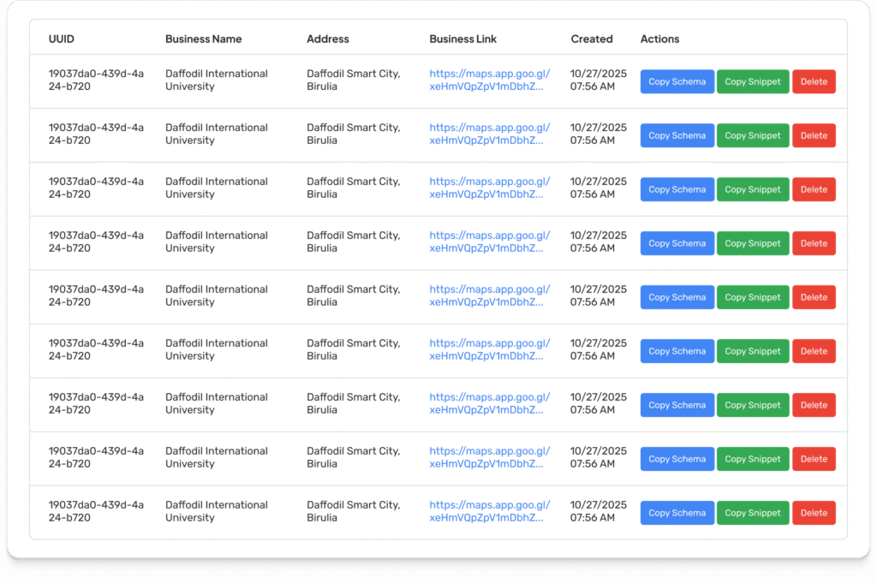Open the maps link in the second row
This screenshot has width=877, height=584.
(489, 134)
